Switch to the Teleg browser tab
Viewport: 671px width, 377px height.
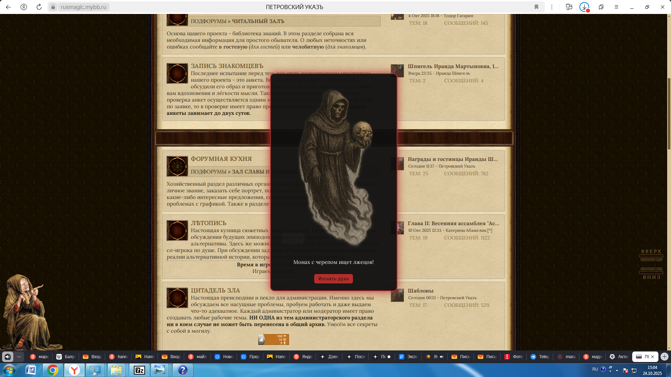point(540,357)
